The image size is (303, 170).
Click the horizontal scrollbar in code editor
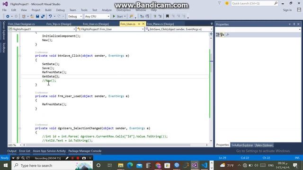108,145
